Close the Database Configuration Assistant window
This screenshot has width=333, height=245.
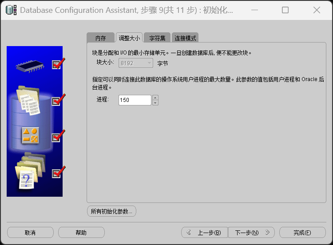tap(317, 10)
